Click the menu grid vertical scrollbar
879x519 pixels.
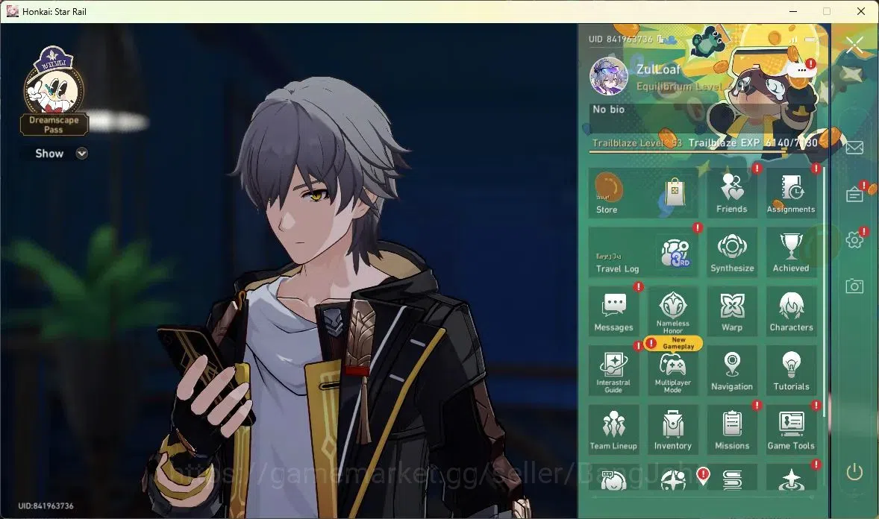coord(824,292)
